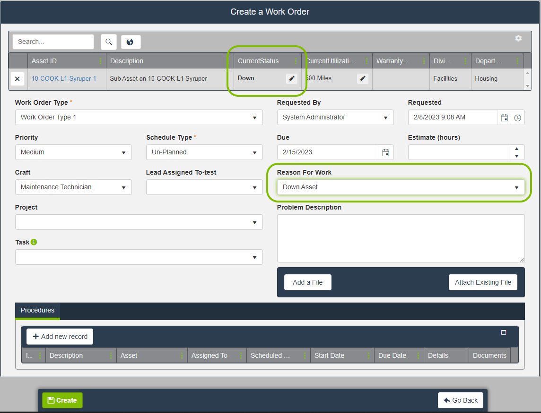The image size is (541, 413).
Task: Open calendar picker for Due date
Action: (386, 152)
